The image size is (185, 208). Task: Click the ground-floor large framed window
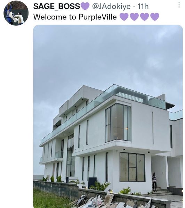132,167
